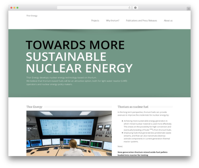The image size is (199, 168).
Task: Click the control room photo
Action: click(69, 133)
